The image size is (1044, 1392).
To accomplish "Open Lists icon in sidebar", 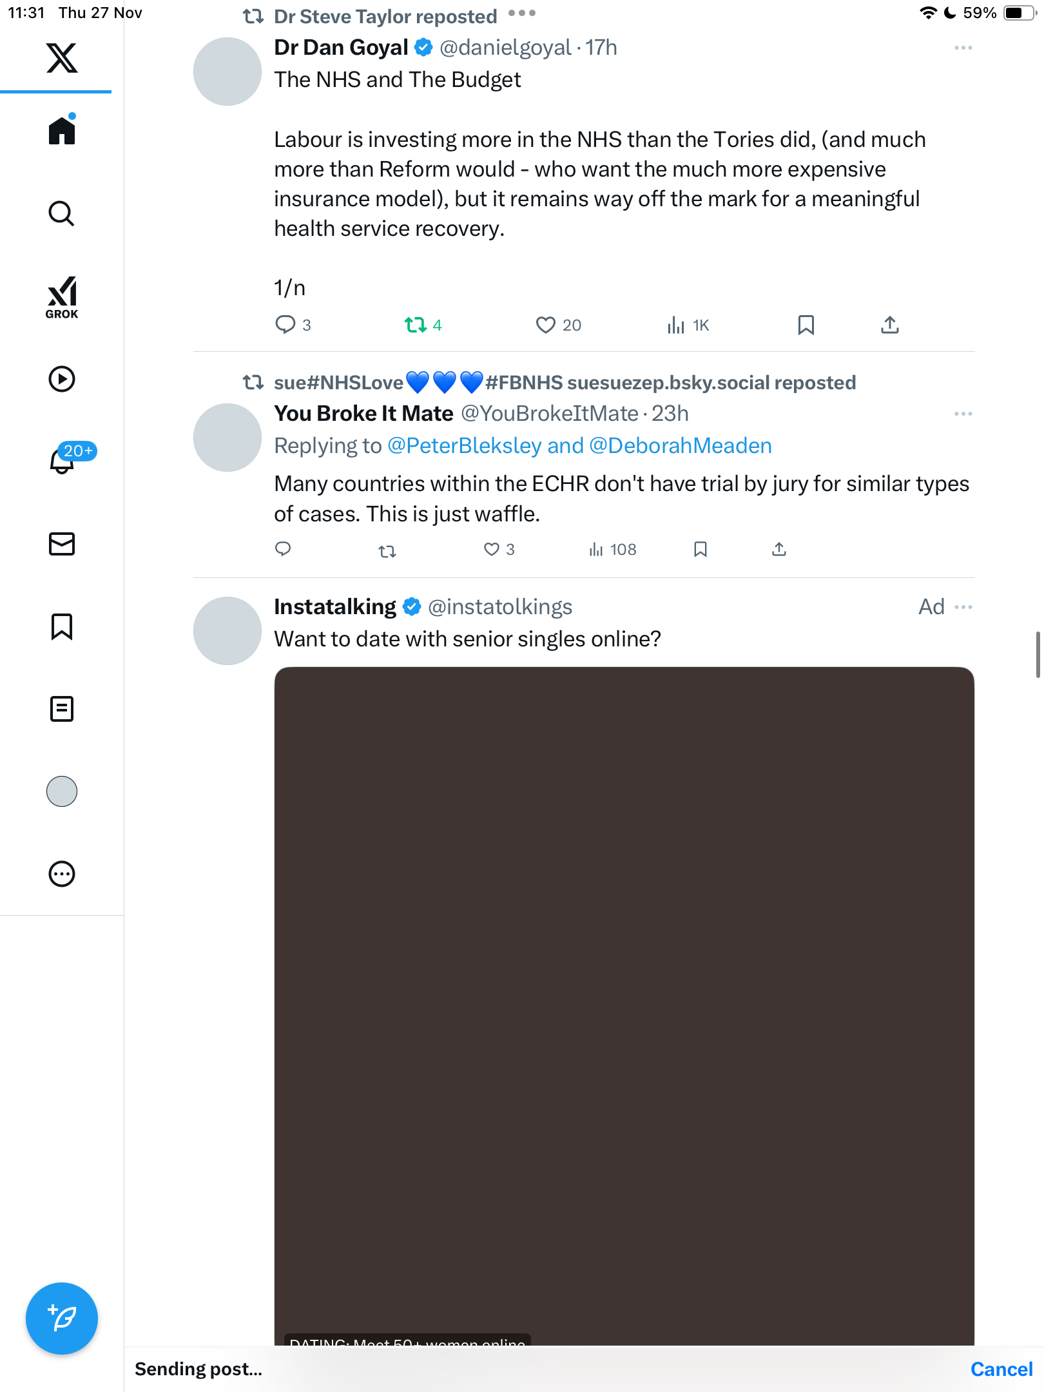I will [62, 709].
